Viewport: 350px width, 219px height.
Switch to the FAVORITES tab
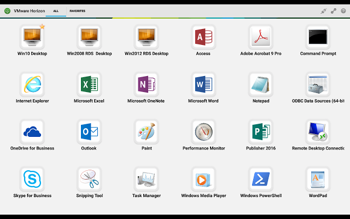(78, 11)
